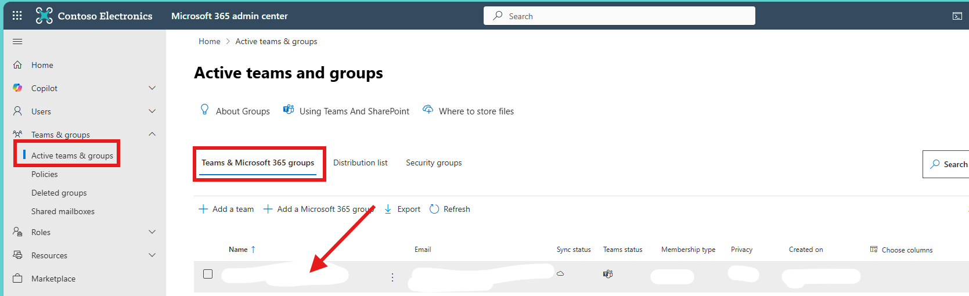Open Deleted groups in sidebar
This screenshot has height=296, width=969.
click(x=59, y=193)
